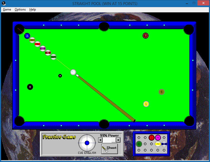Click the top middle side pocket
Viewport: 210px width, 162px height.
coord(104,27)
